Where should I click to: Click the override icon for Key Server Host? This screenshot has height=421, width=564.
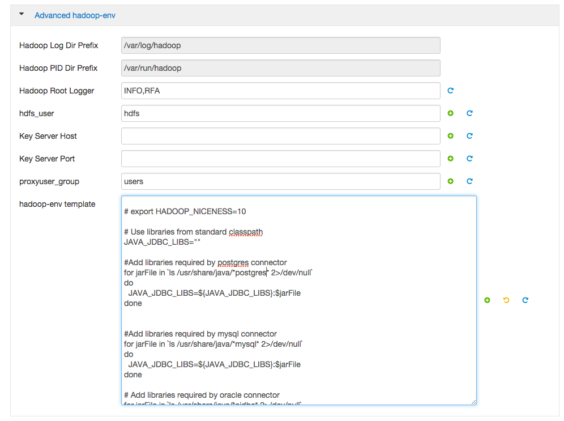(x=450, y=135)
